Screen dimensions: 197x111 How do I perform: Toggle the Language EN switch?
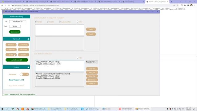pos(24,74)
